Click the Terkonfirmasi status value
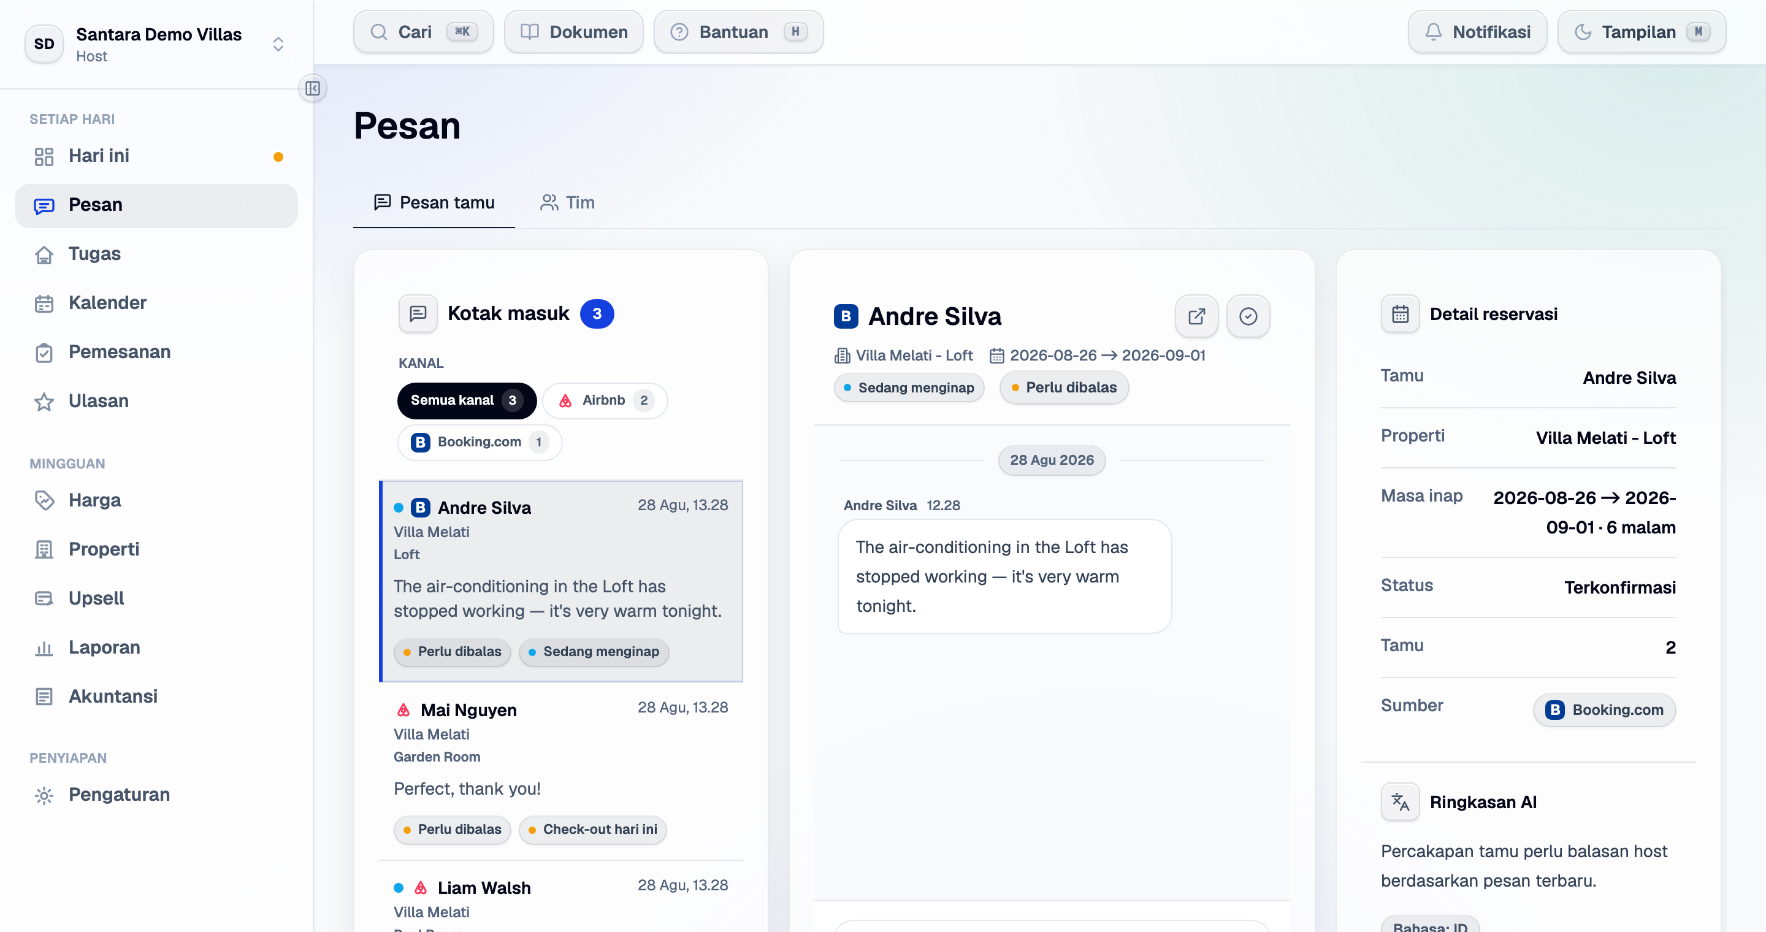 click(1620, 587)
